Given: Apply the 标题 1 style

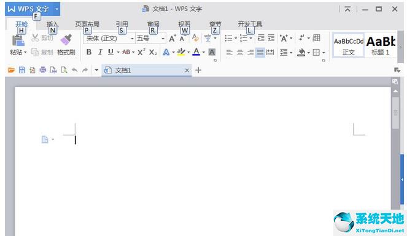Looking at the screenshot, I should point(381,45).
